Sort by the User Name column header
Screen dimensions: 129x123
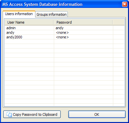tap(29, 22)
